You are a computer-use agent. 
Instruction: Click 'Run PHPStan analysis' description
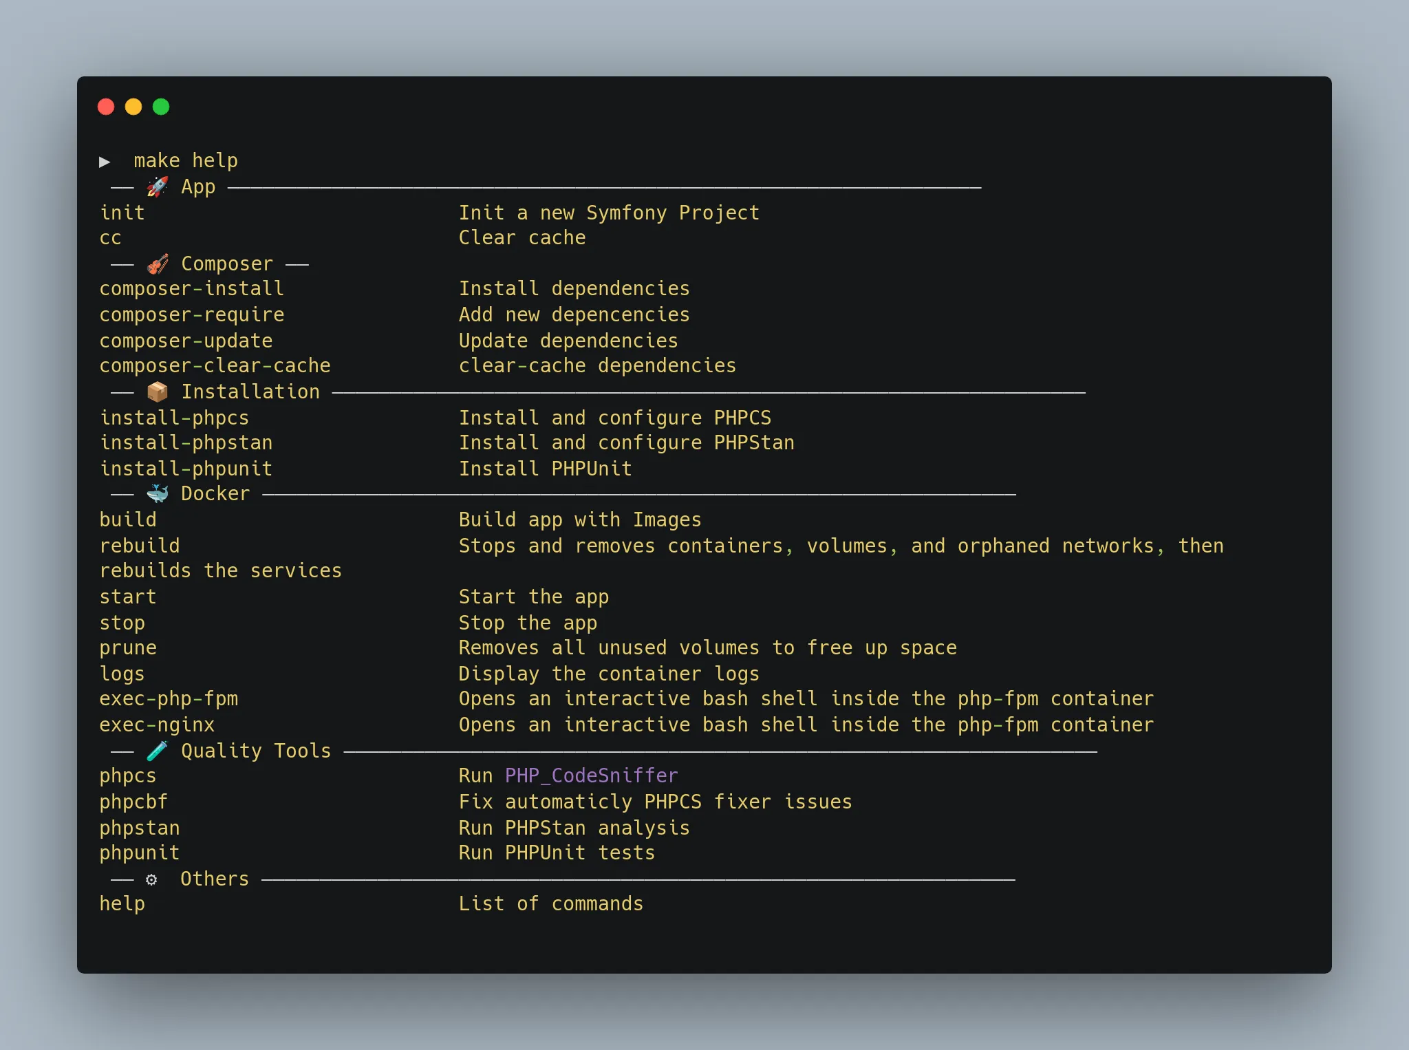click(x=574, y=828)
